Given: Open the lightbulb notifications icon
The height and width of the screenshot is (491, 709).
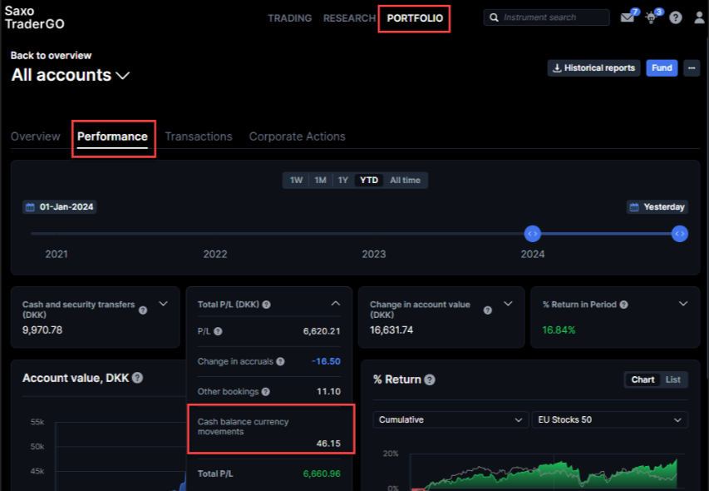Looking at the screenshot, I should (x=651, y=17).
